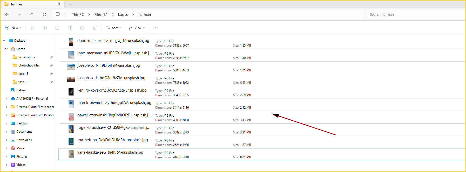Expand the AKASHDEEP - Personal OneDrive node

click(x=6, y=99)
